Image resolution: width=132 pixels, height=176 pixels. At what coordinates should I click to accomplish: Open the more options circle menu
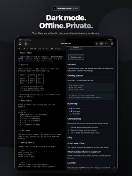click(112, 44)
